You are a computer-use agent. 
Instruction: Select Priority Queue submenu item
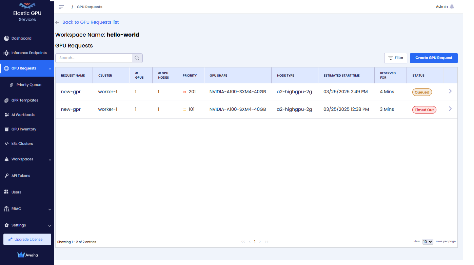pyautogui.click(x=29, y=85)
